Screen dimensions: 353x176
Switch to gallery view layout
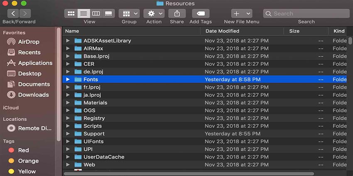click(108, 14)
